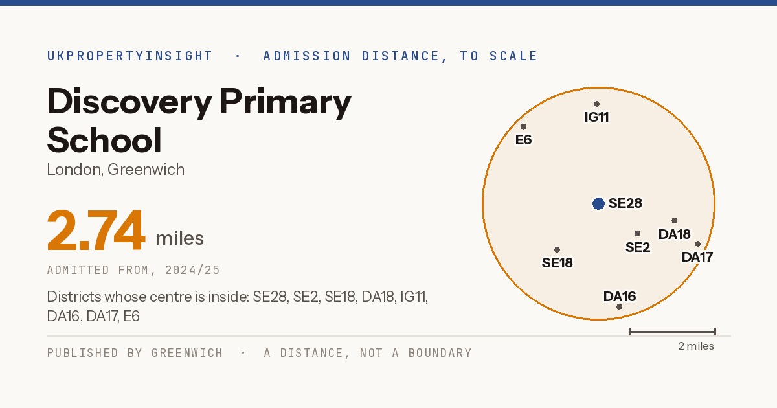Click the DA17 district dot on circle edge
Image resolution: width=777 pixels, height=408 pixels.
pos(697,244)
